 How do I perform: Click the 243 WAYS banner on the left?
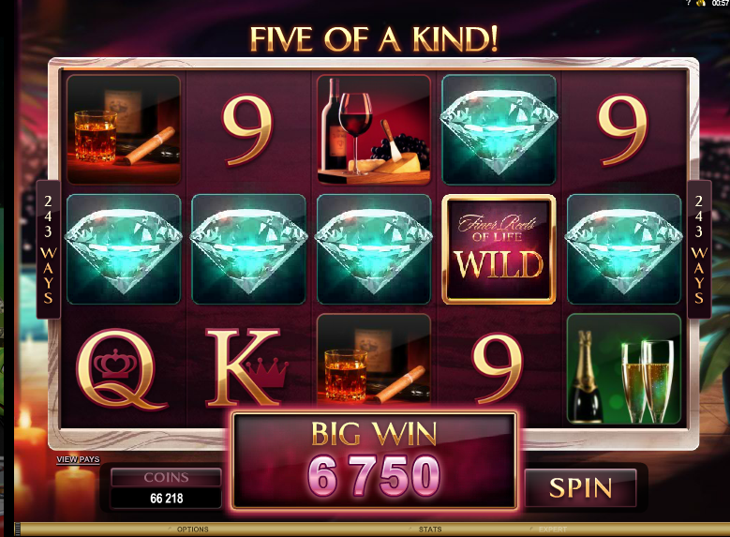[x=49, y=249]
